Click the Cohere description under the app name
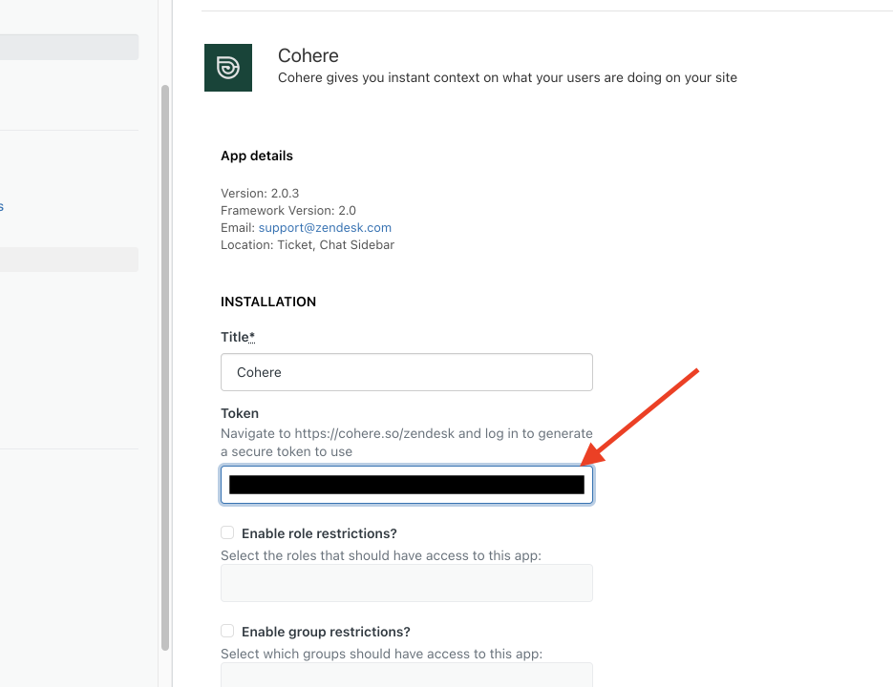Screen dimensions: 893x687 point(507,78)
